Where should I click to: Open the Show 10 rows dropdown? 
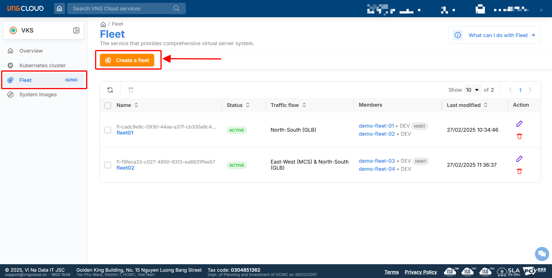pos(472,90)
